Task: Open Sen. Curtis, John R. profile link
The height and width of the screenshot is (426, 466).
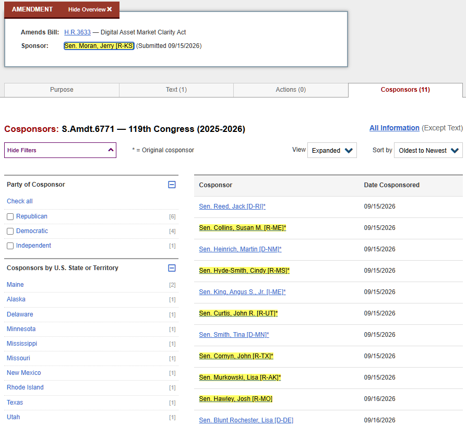Action: [238, 313]
